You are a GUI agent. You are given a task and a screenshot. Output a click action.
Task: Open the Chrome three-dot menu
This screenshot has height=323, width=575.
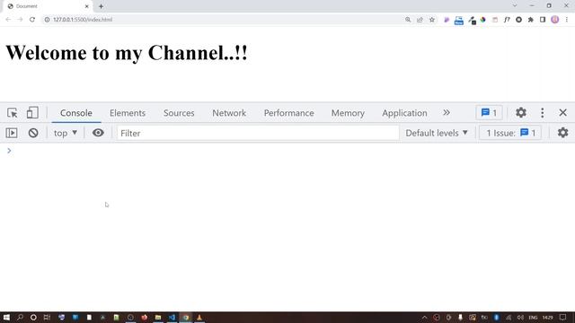coord(567,20)
